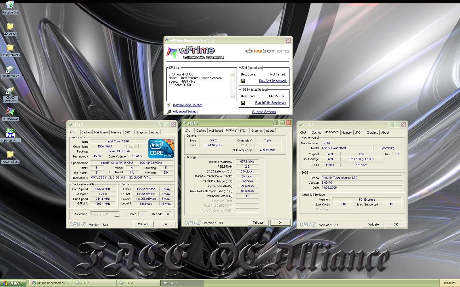This screenshot has width=460, height=287.
Task: Open Memory tab in left CPU-Z window
Action: click(116, 132)
